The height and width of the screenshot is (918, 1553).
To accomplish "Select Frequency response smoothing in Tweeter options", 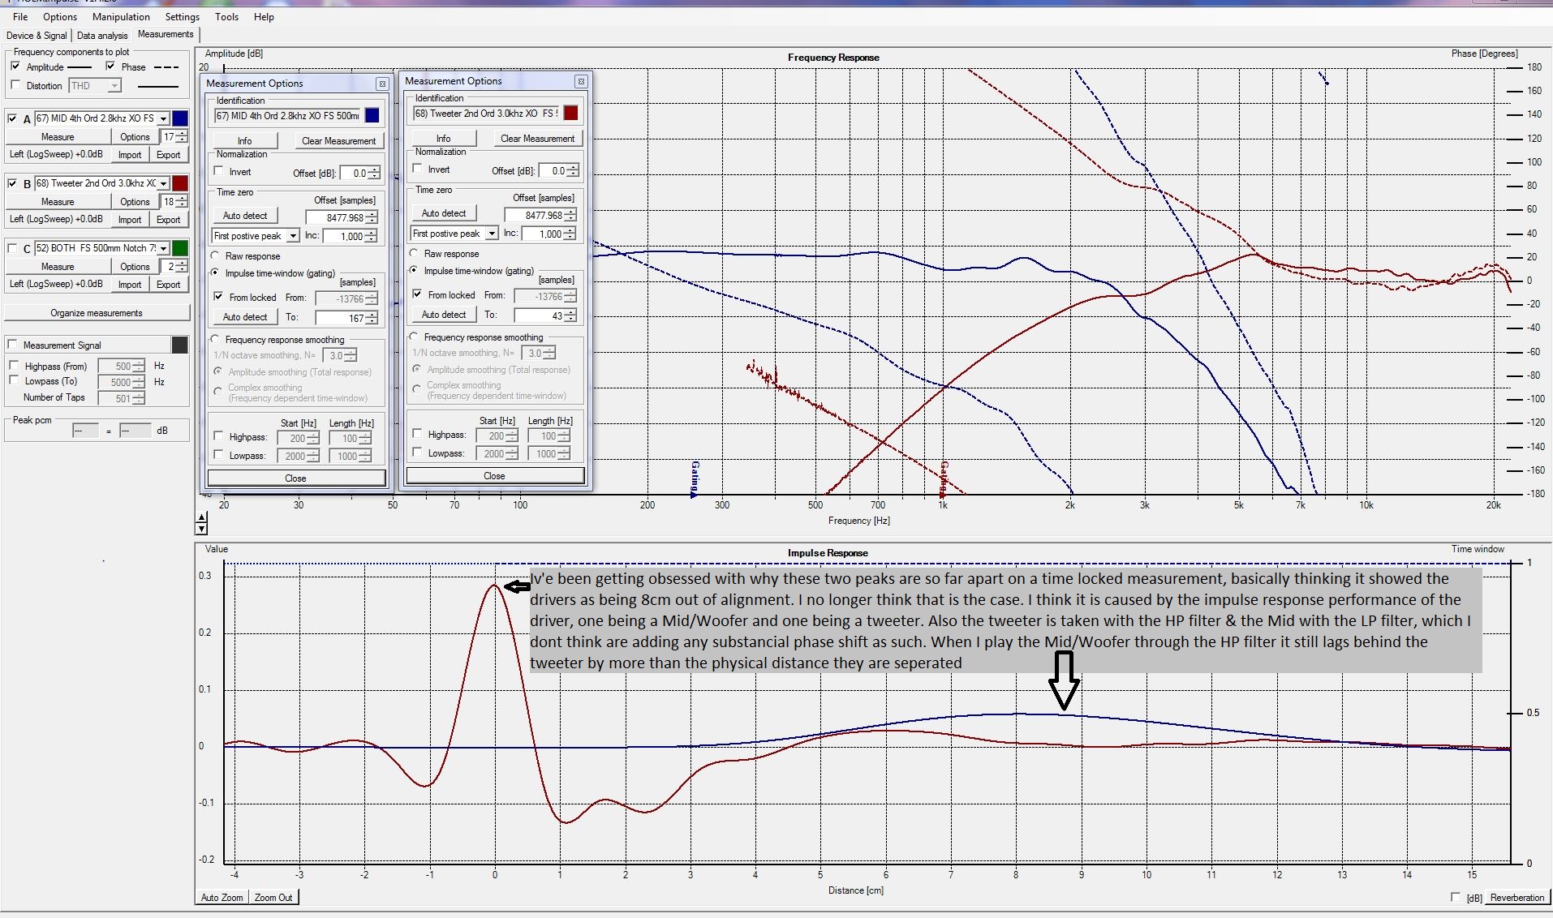I will pyautogui.click(x=415, y=337).
